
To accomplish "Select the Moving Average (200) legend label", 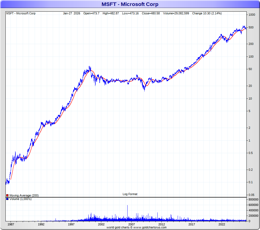I will coord(24,195).
